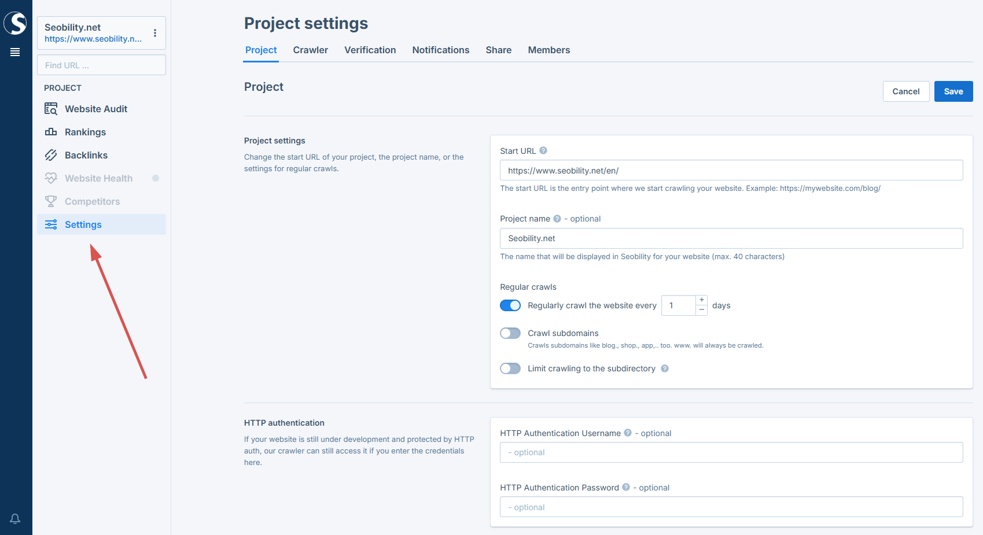This screenshot has width=983, height=535.
Task: Increase crawl interval days with plus
Action: (x=702, y=300)
